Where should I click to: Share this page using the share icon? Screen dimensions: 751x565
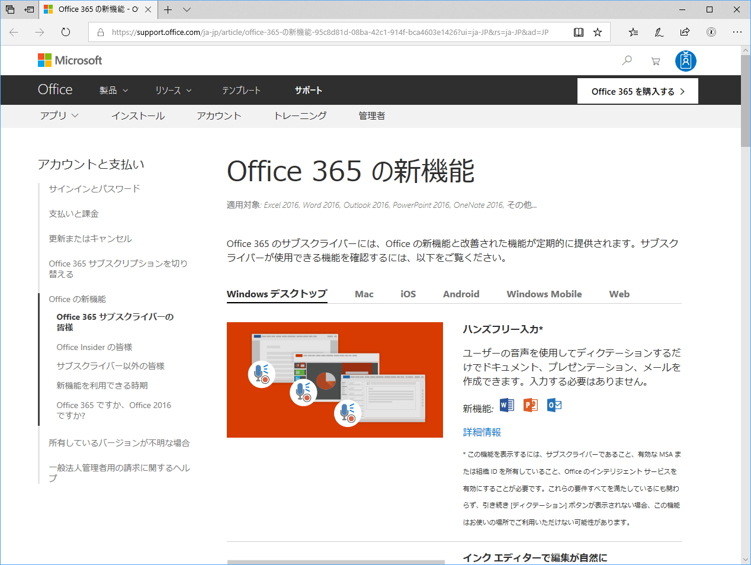684,32
